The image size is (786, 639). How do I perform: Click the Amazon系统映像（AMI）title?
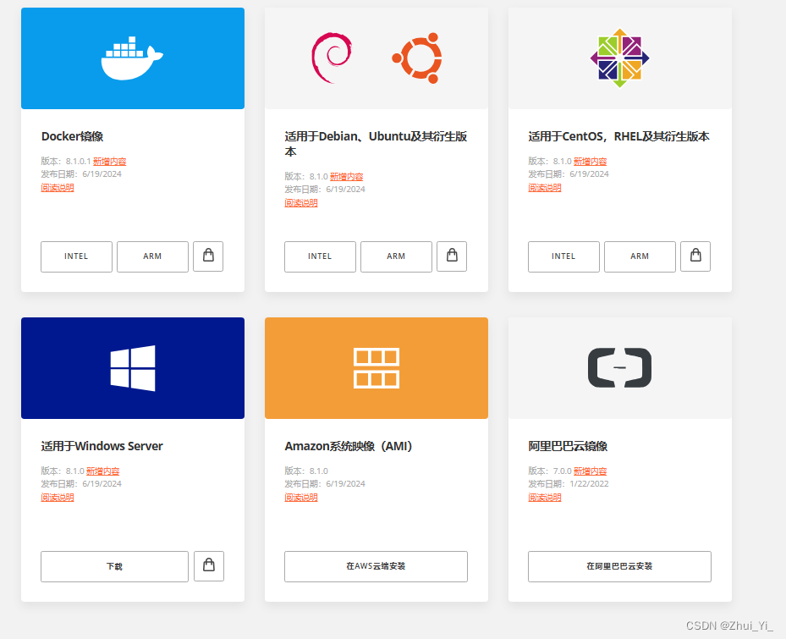(x=349, y=446)
